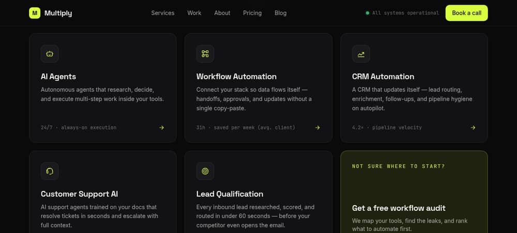Click "4.2× · pipeline velocity" stat

(387, 128)
